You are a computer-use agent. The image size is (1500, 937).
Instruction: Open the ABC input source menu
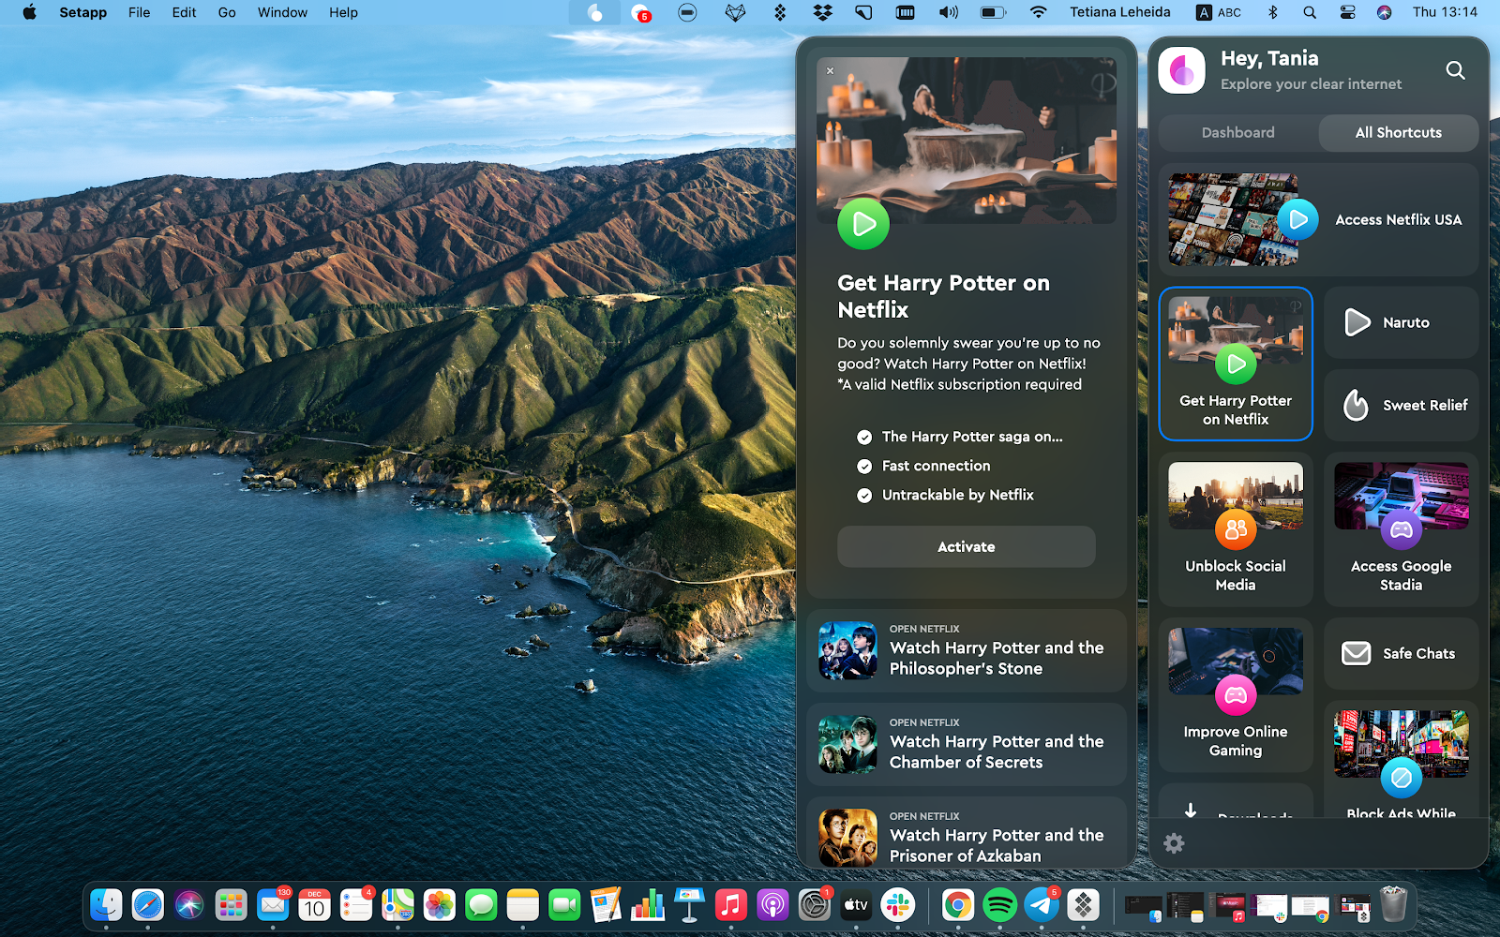(1219, 12)
